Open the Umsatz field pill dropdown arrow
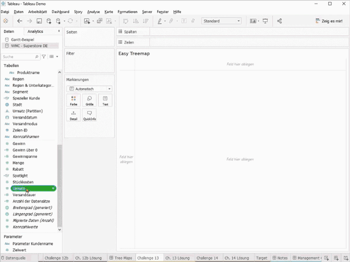 [53, 189]
